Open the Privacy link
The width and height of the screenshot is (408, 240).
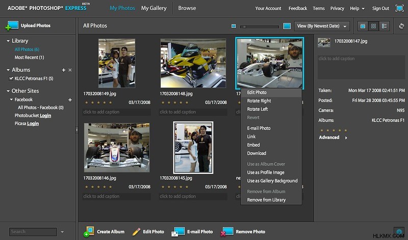[337, 8]
